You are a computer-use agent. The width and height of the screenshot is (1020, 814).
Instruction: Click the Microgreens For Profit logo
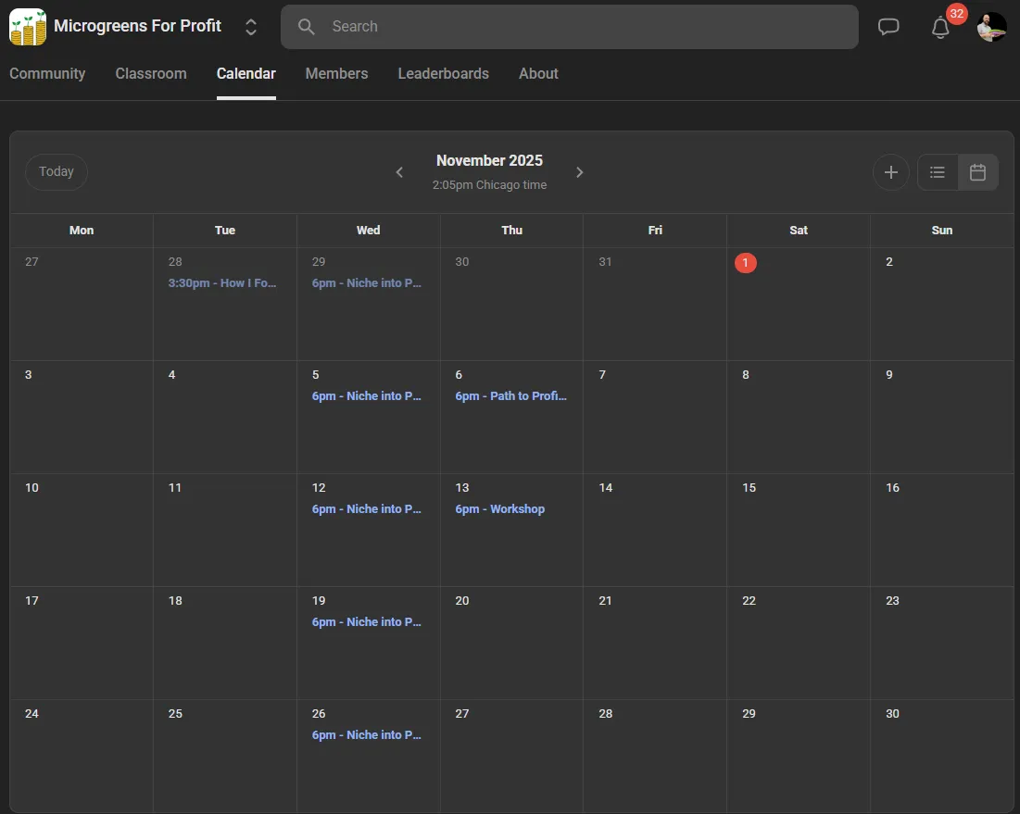point(28,27)
